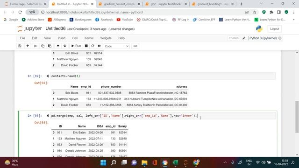Open the Insert menu
The height and width of the screenshot is (168, 299).
(x=61, y=38)
